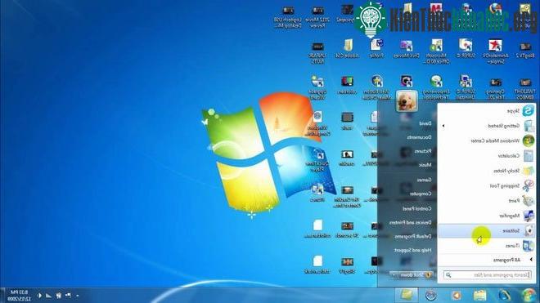Open Pictures from the Start menu

click(423, 151)
